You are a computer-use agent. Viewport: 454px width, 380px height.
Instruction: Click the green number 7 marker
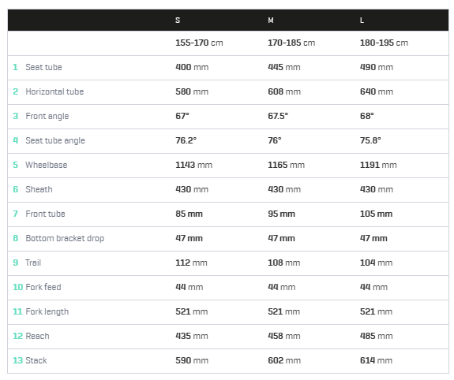click(x=16, y=214)
